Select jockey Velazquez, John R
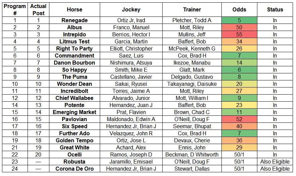296x176 pixels. pos(131,133)
